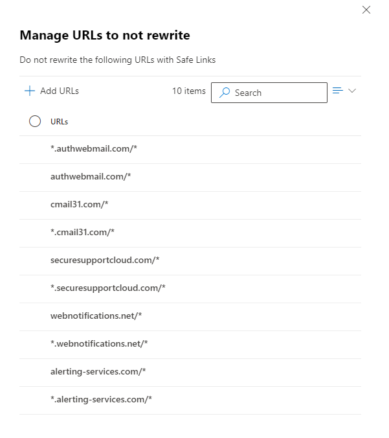Image resolution: width=389 pixels, height=438 pixels.
Task: Close the Manage URLs panel
Action: (x=366, y=10)
